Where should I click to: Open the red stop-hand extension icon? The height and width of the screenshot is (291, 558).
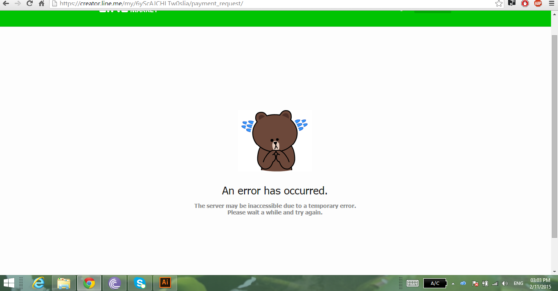tap(525, 3)
